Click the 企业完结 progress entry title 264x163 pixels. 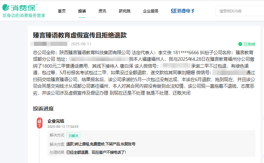click(56, 121)
